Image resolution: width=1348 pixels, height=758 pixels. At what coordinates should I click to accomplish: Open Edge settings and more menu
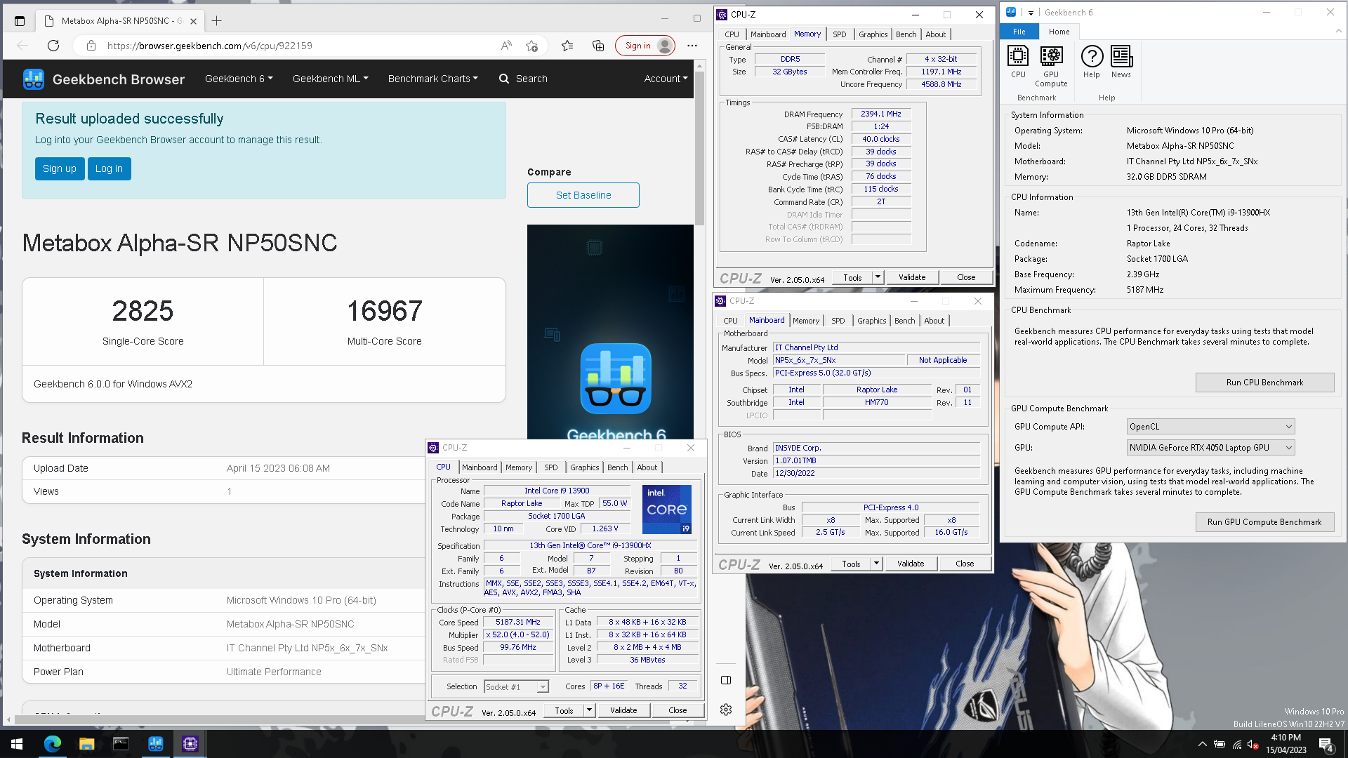tap(692, 46)
